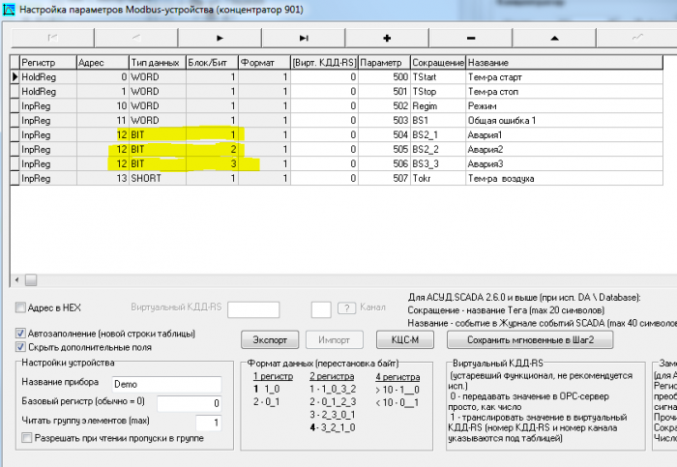Screen dimensions: 677x467
Task: Select the Авария1 cell
Action: pyautogui.click(x=564, y=135)
